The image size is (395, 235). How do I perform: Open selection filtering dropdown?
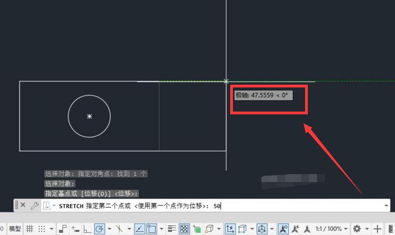tap(252, 229)
